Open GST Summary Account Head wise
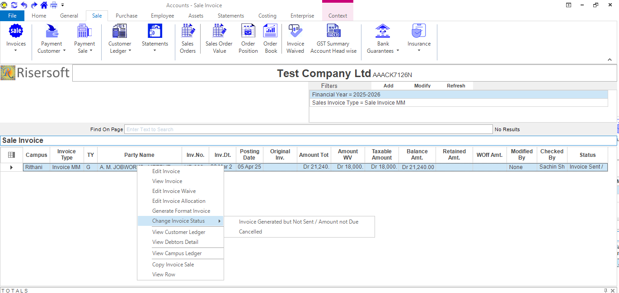Image resolution: width=619 pixels, height=293 pixels. [333, 39]
